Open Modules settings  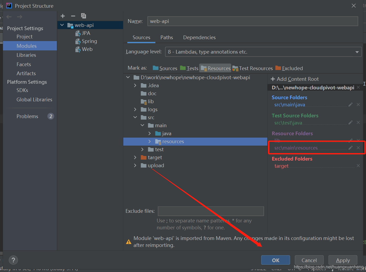coord(30,46)
